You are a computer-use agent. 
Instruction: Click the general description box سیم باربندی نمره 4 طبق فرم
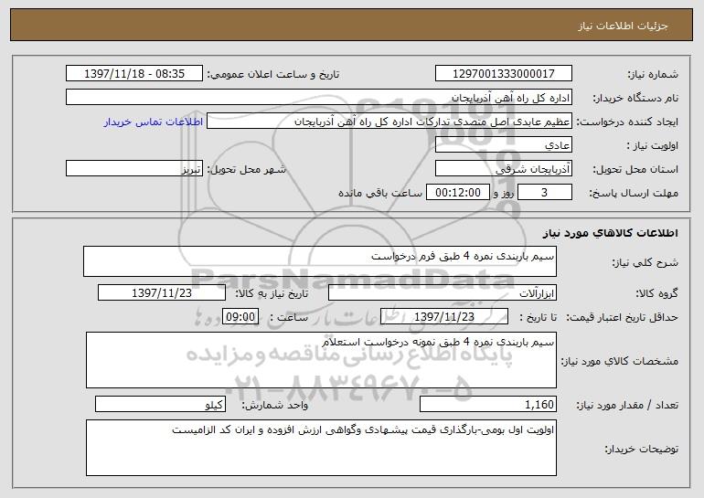click(x=320, y=261)
